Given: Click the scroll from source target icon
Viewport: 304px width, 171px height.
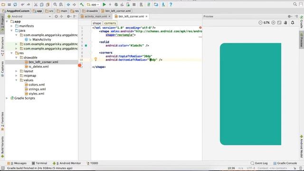Looking at the screenshot, I should coord(56,17).
